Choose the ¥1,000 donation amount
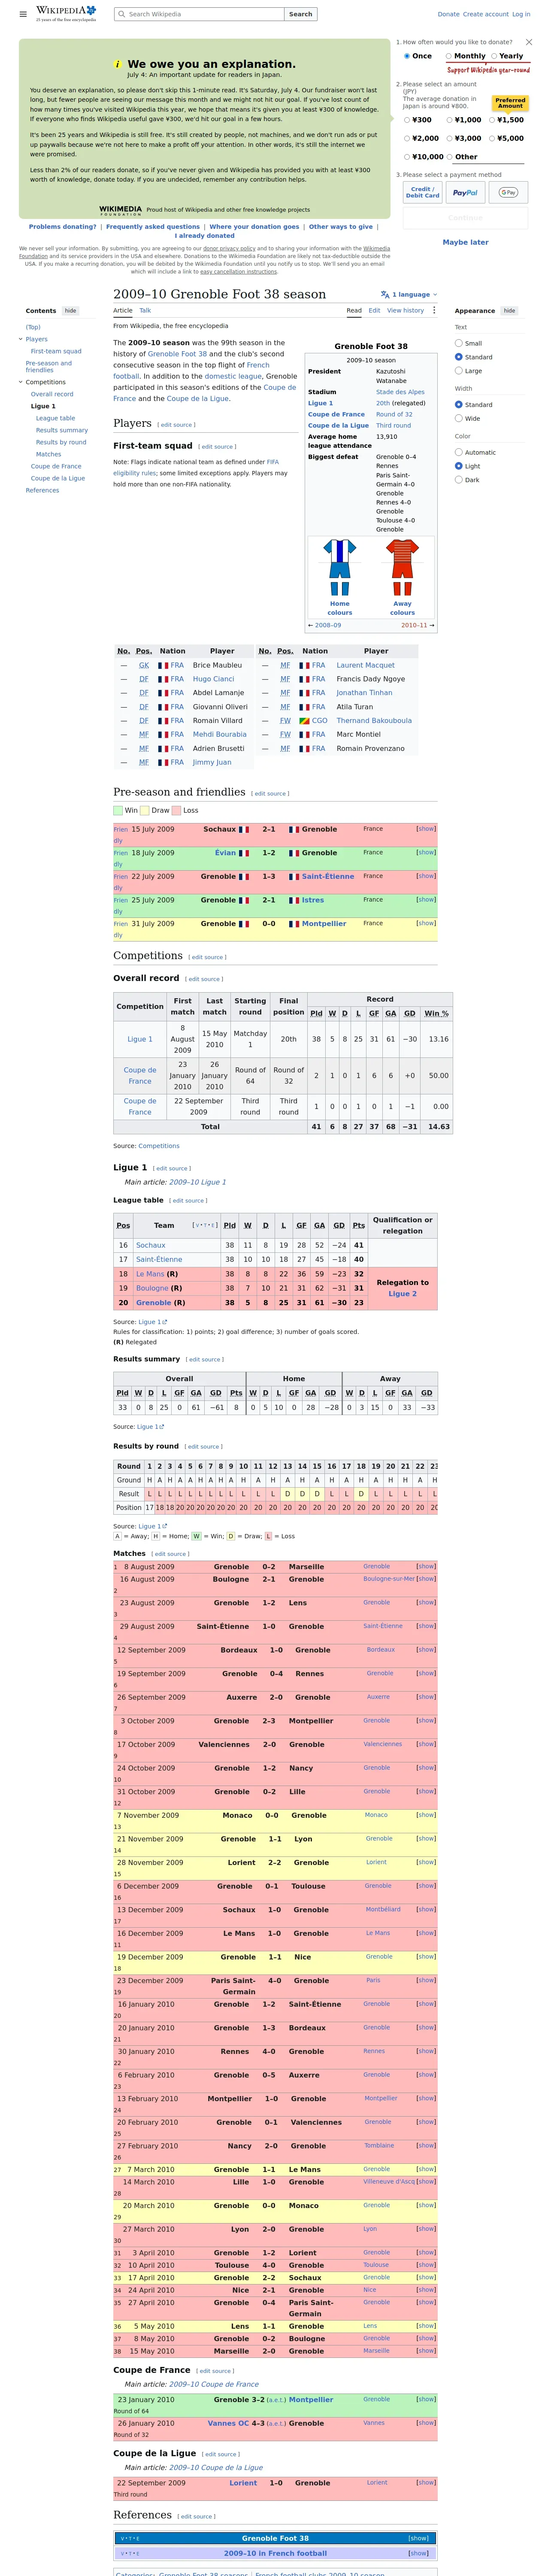 (x=463, y=120)
